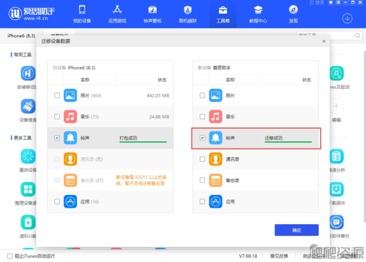Viewport: 366px width, 262px height.
Task: Switch to the iPhone6 (8.3) device tab
Action: point(21,36)
